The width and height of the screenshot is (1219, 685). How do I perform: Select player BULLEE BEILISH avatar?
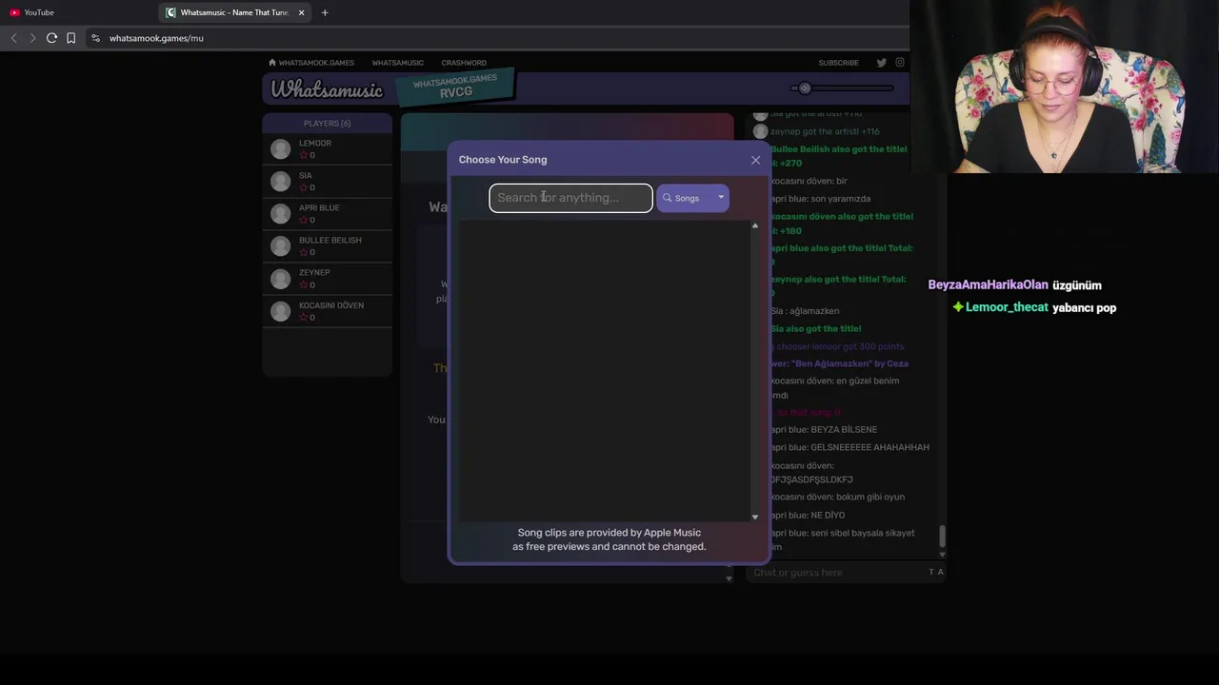pos(280,246)
